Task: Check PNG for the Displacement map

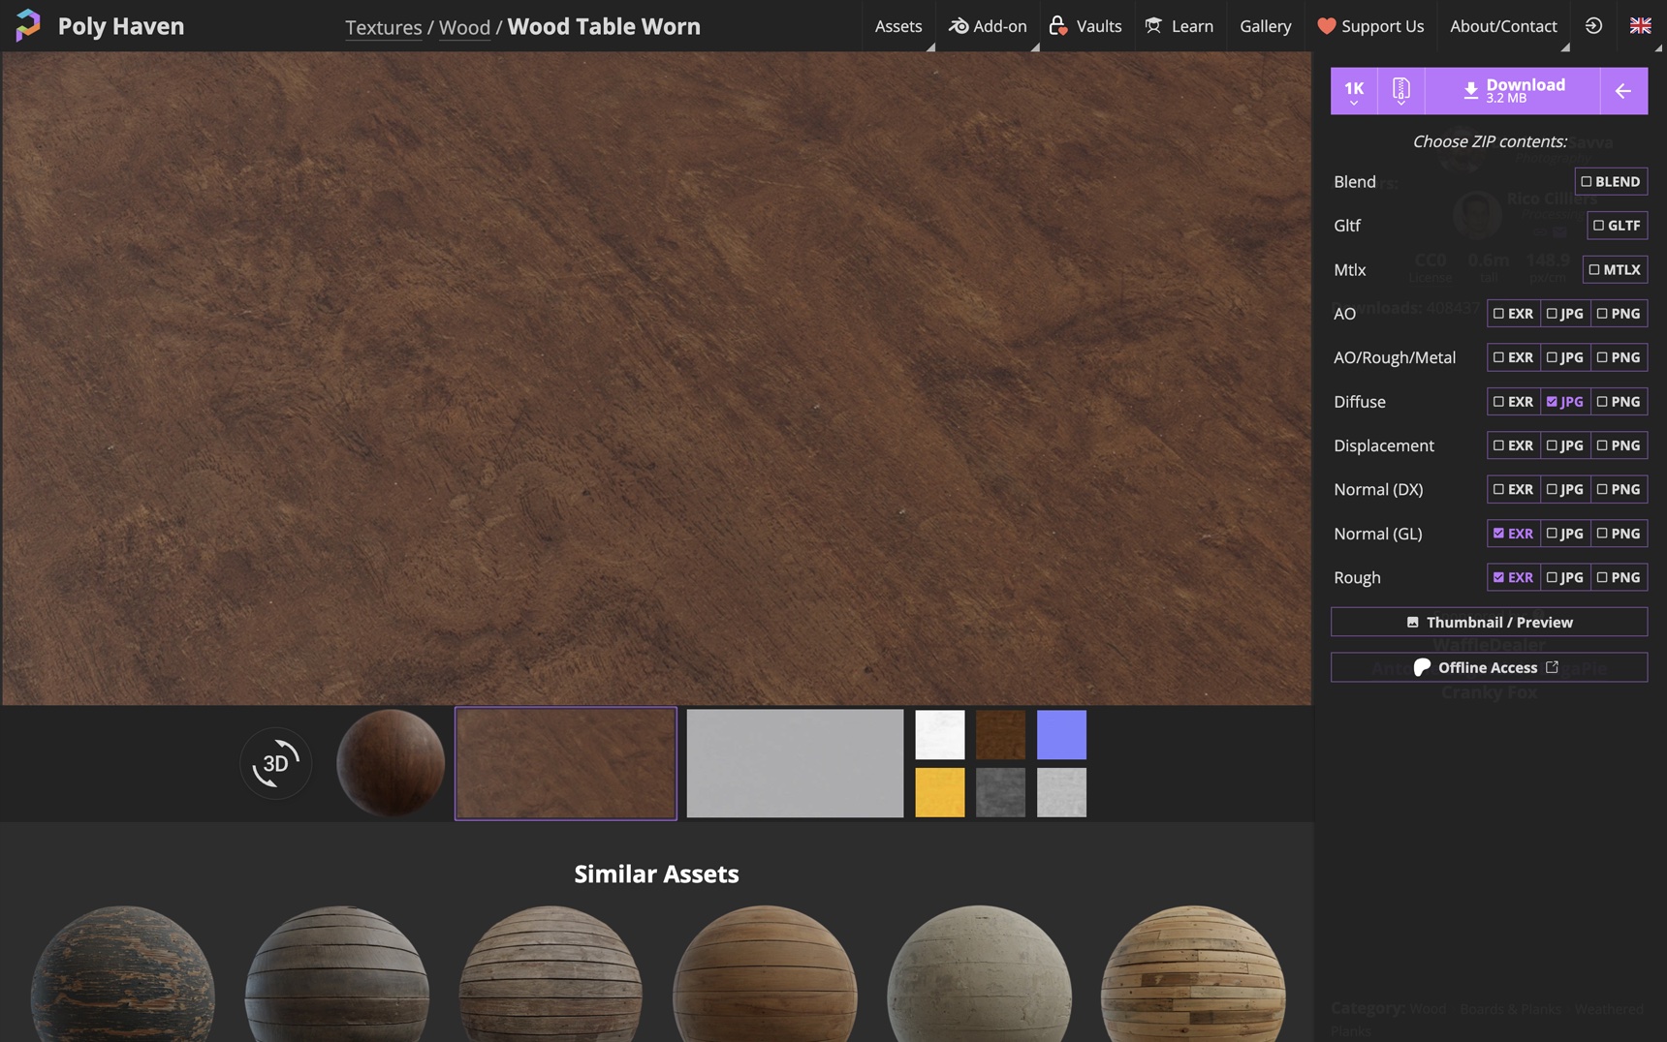Action: (x=1619, y=445)
